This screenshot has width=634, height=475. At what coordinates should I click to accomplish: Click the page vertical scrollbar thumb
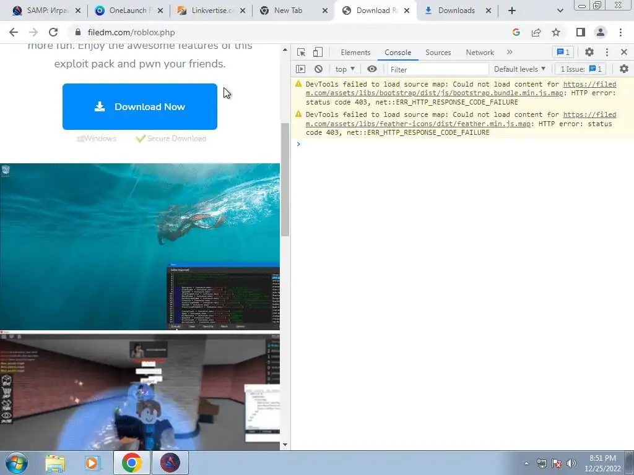coord(285,180)
